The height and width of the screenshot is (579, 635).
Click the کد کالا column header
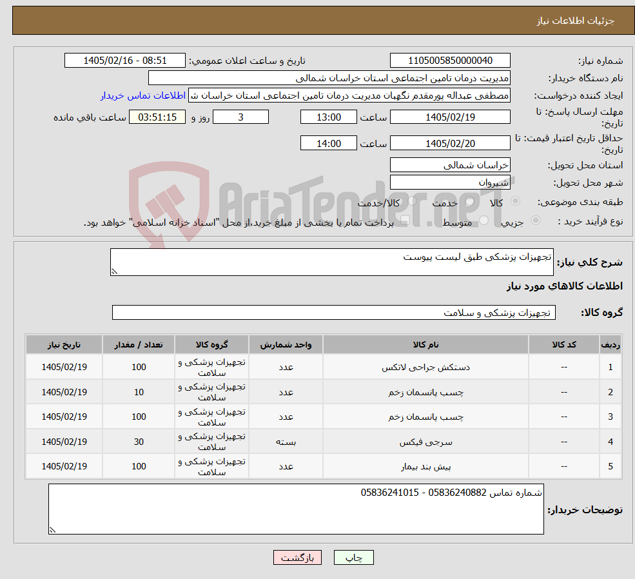point(563,344)
